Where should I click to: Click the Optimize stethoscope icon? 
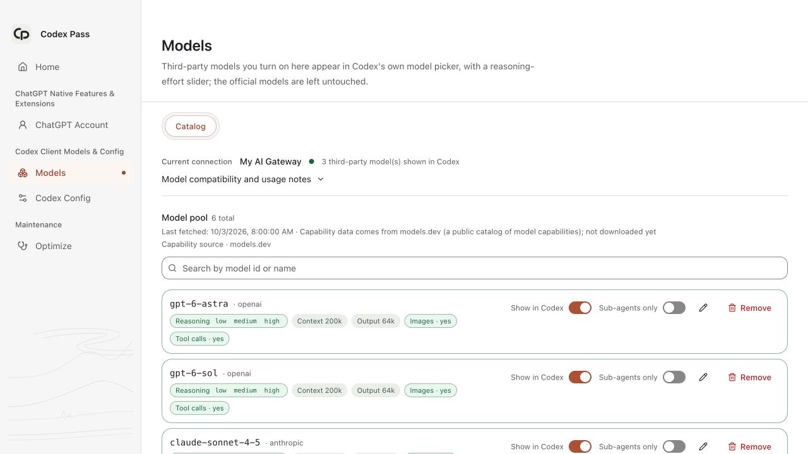[23, 246]
